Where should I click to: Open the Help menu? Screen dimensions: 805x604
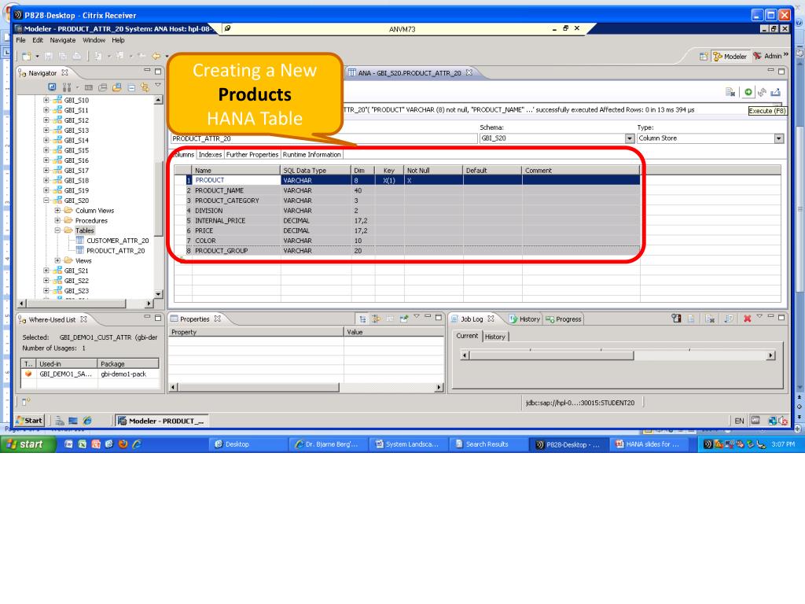[x=118, y=40]
